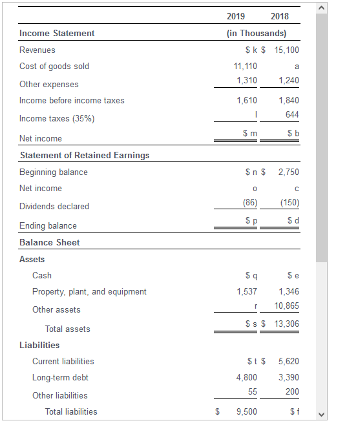Click the scrollbar track below the thumb
The height and width of the screenshot is (434, 347).
pyautogui.click(x=321, y=335)
